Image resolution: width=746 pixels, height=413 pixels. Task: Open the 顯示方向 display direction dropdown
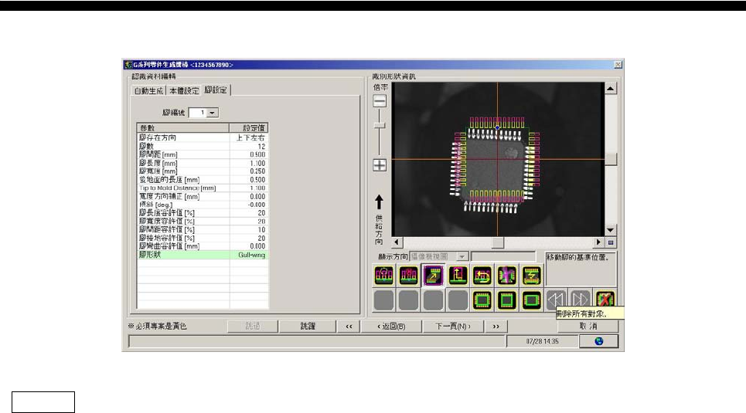coord(463,256)
